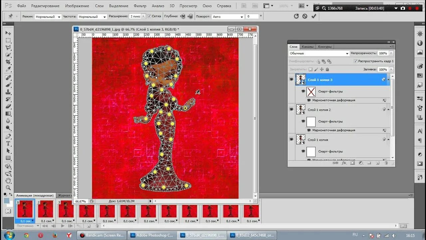Open the Непрозрачность slider arrow

[x=391, y=53]
